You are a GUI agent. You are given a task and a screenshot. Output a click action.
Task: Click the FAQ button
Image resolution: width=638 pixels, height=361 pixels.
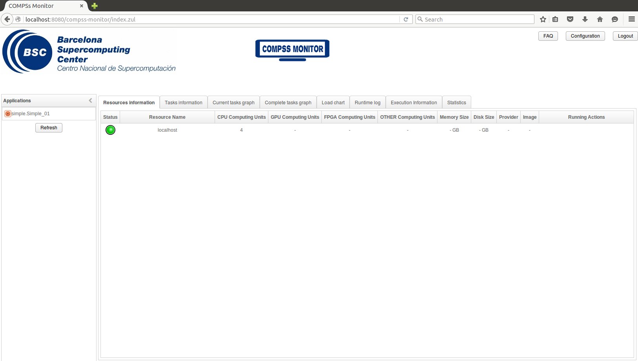pyautogui.click(x=548, y=36)
